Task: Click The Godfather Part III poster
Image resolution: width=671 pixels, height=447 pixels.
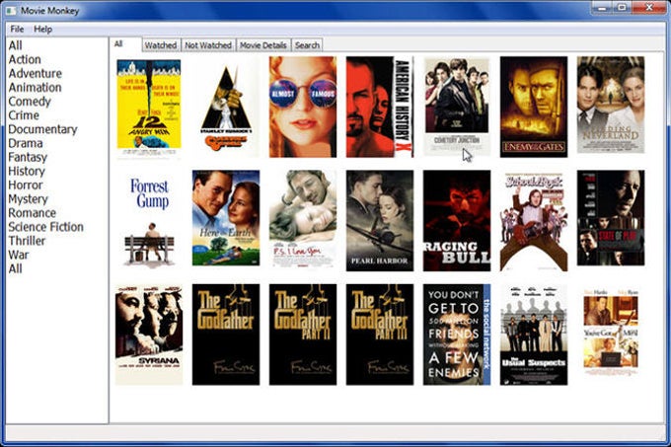Action: point(380,335)
